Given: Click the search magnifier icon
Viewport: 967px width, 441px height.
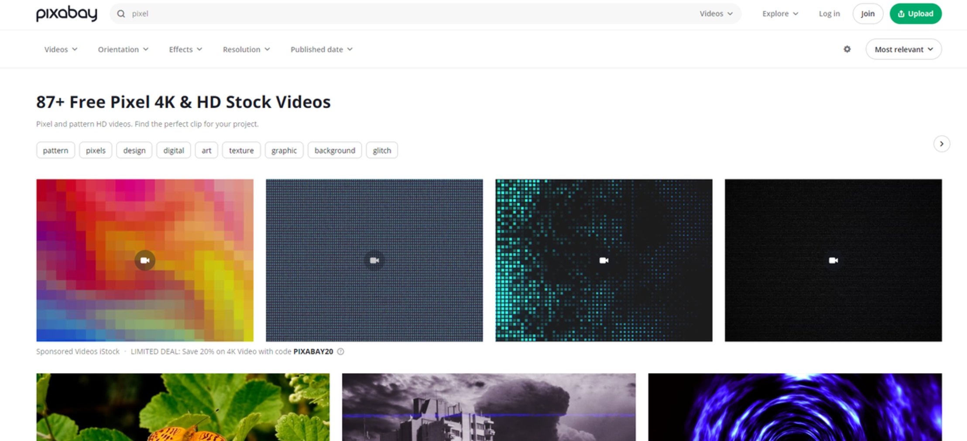Looking at the screenshot, I should (x=121, y=14).
